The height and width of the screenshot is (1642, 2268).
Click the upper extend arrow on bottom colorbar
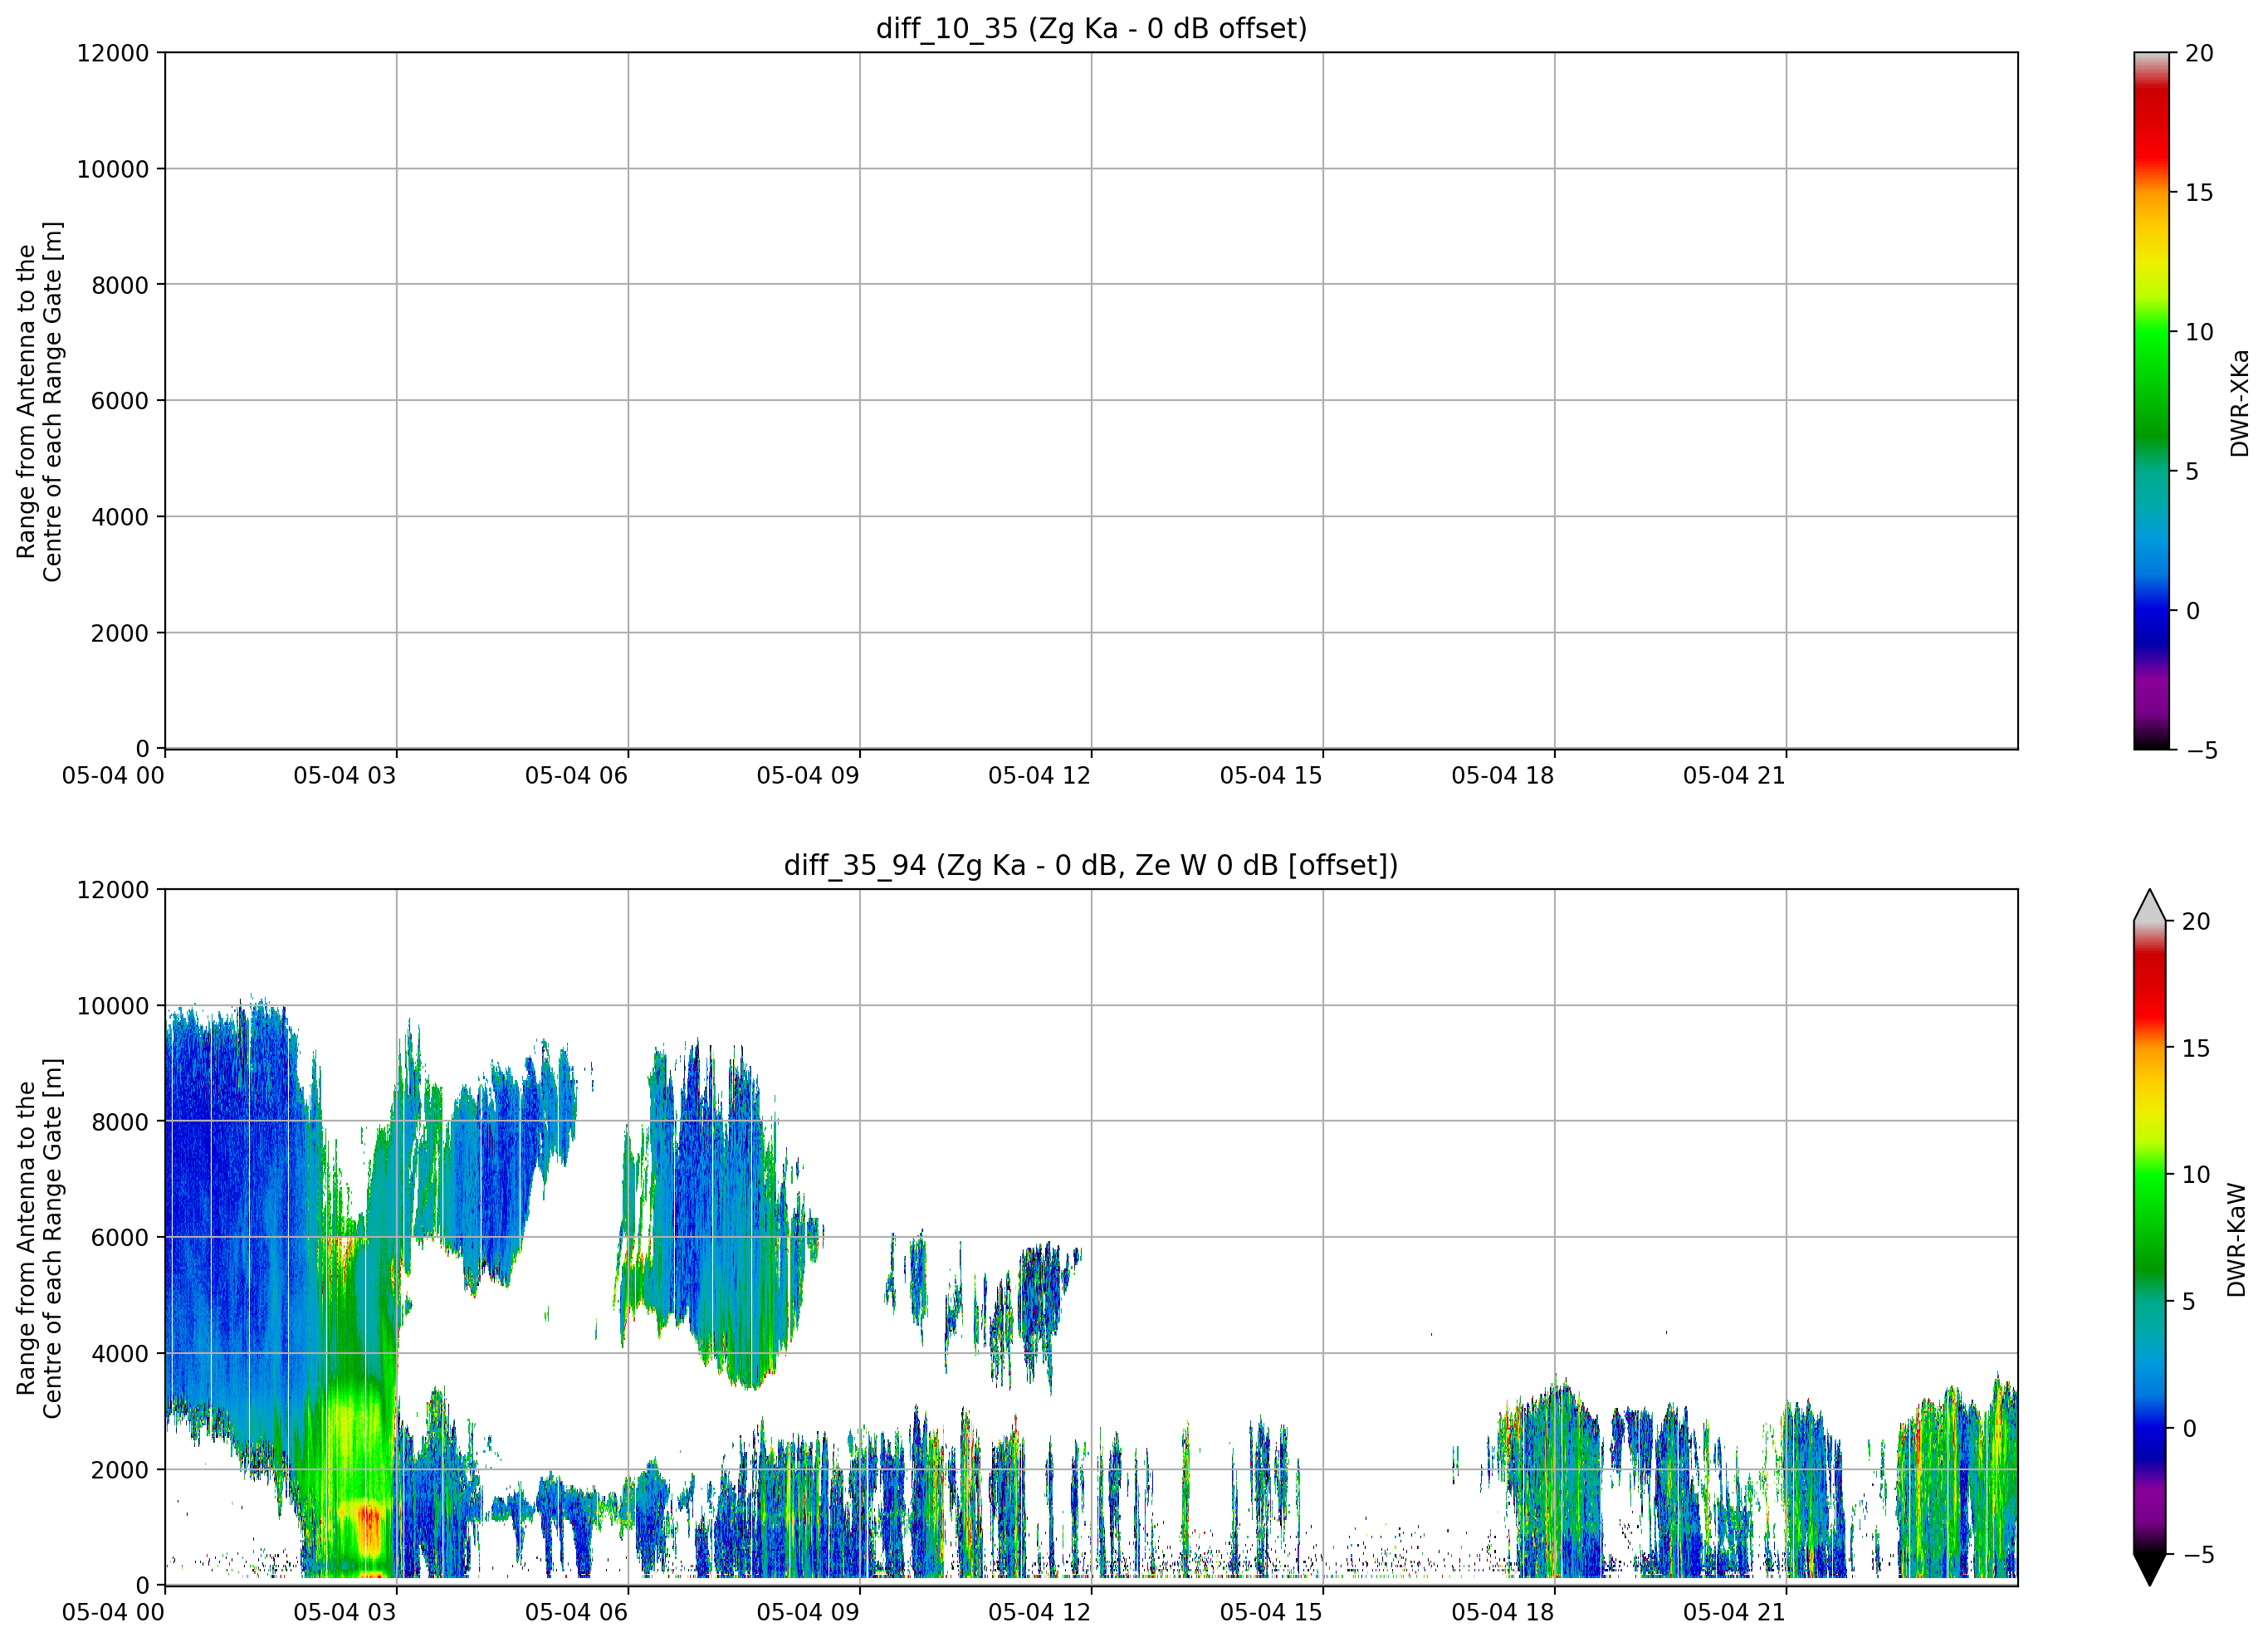point(2149,905)
